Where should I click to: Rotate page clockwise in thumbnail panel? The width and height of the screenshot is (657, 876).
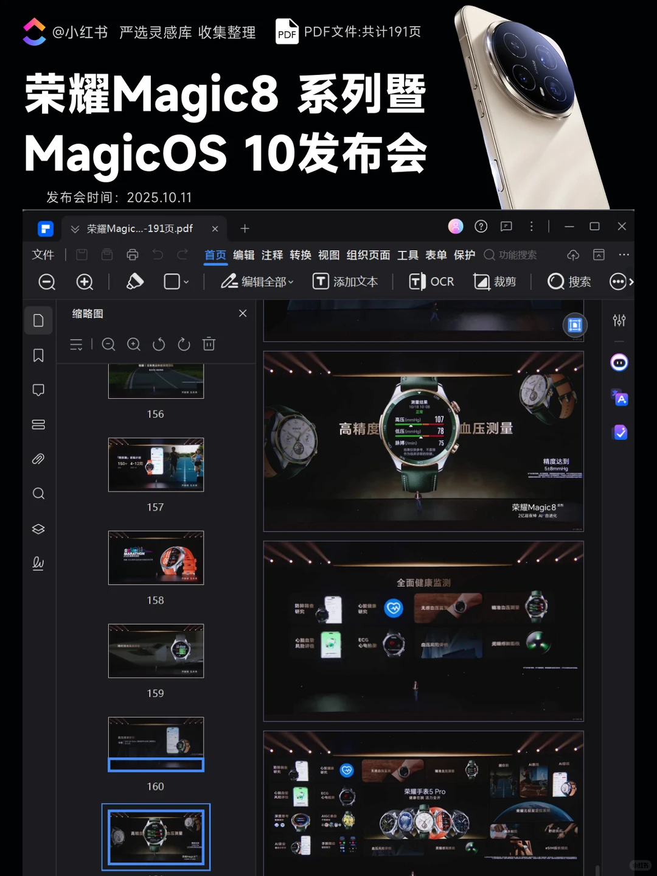pyautogui.click(x=184, y=344)
